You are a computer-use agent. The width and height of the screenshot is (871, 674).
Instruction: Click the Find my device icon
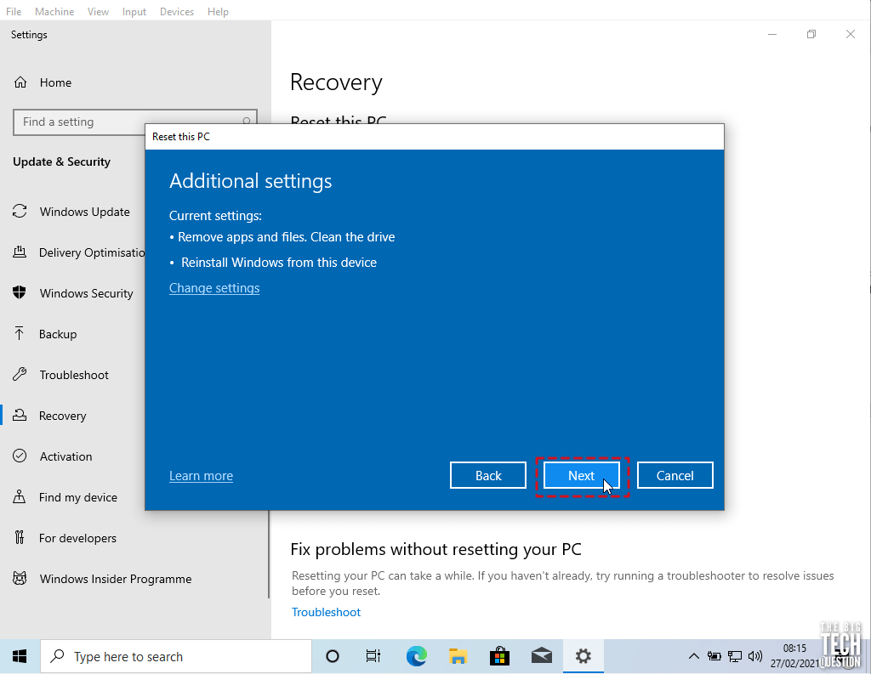click(x=20, y=497)
